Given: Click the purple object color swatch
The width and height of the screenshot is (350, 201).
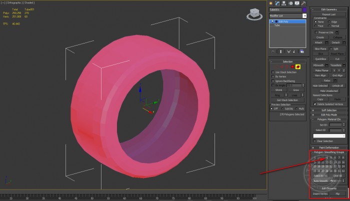Looking at the screenshot, I should [304, 9].
